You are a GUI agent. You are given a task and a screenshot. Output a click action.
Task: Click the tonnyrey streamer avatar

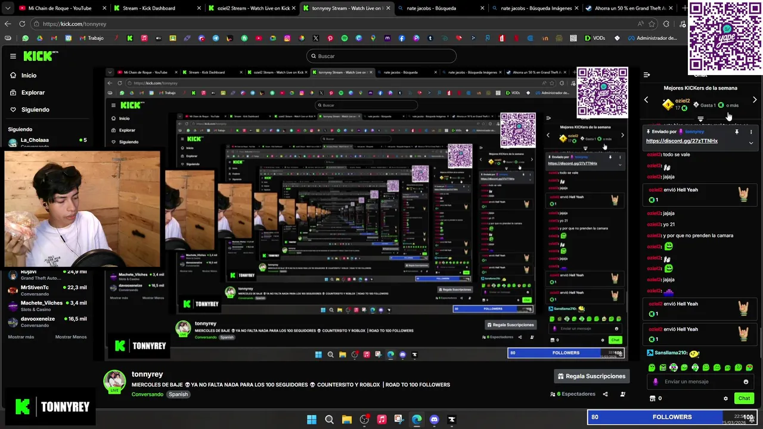[115, 381]
